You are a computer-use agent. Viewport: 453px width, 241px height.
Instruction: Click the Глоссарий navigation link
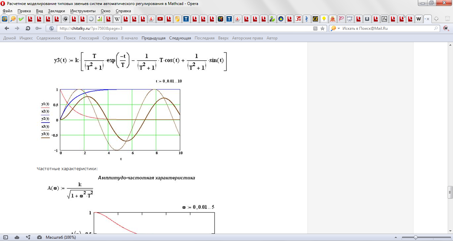click(89, 38)
